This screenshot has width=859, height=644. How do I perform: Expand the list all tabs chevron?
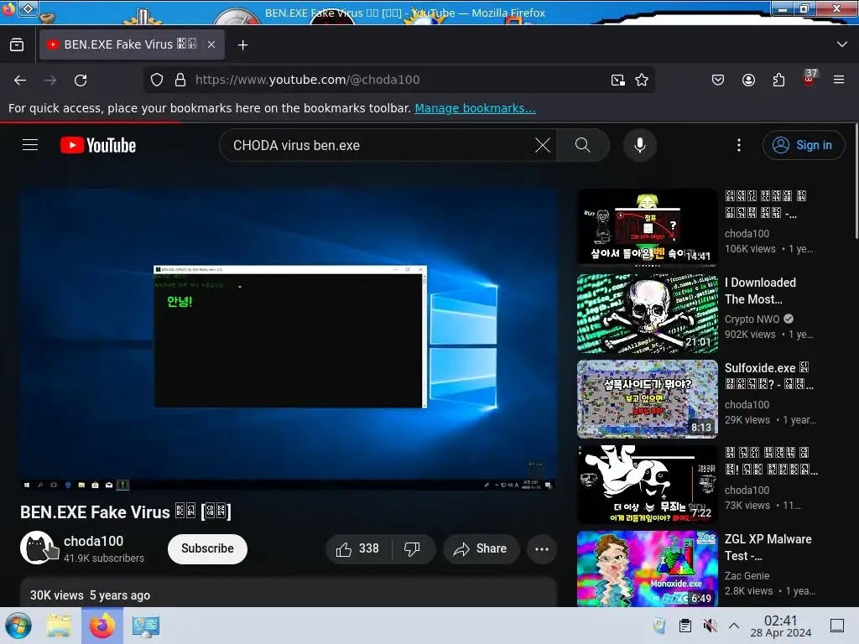[842, 44]
